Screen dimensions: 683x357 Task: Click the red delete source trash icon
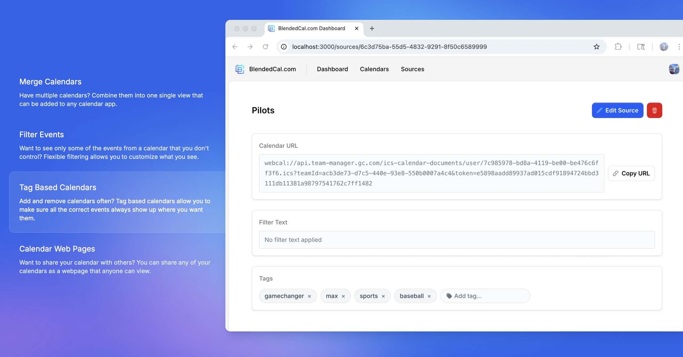(654, 110)
